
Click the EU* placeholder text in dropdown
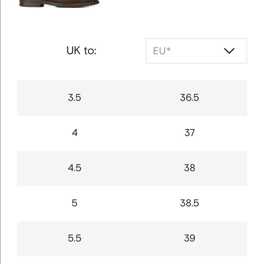162,51
